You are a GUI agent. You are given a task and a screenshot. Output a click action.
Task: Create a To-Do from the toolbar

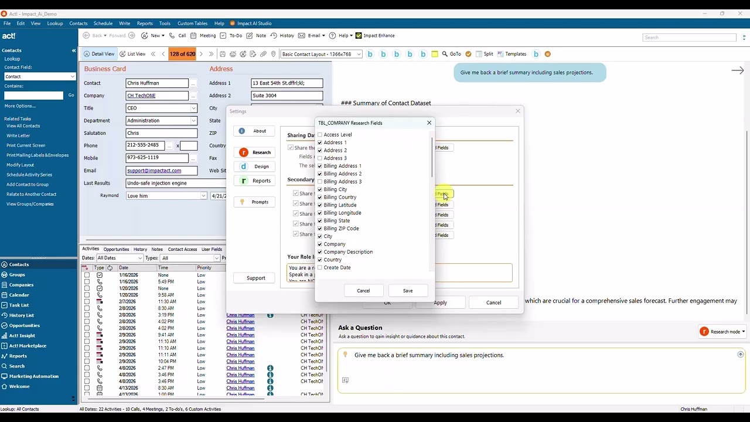coord(231,36)
